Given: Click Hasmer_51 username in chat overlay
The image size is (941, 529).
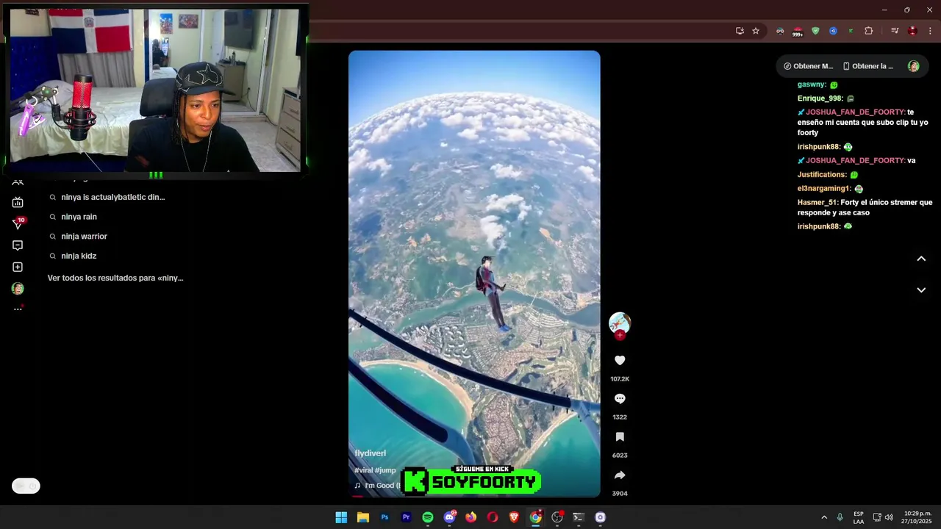Looking at the screenshot, I should coord(817,202).
